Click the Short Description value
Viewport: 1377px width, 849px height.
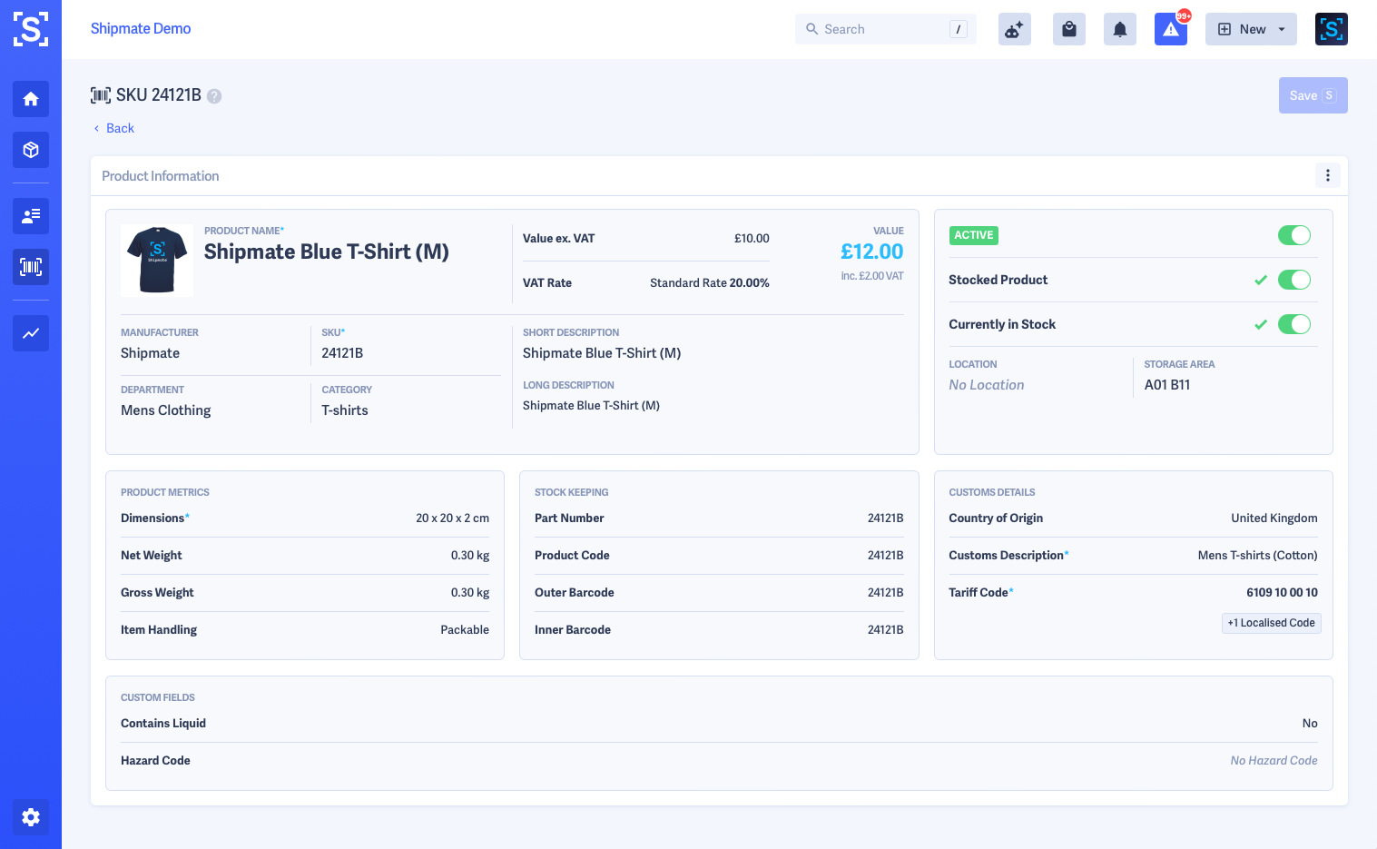click(x=602, y=353)
